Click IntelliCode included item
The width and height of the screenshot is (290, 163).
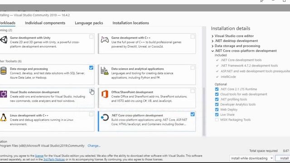[x=228, y=77]
